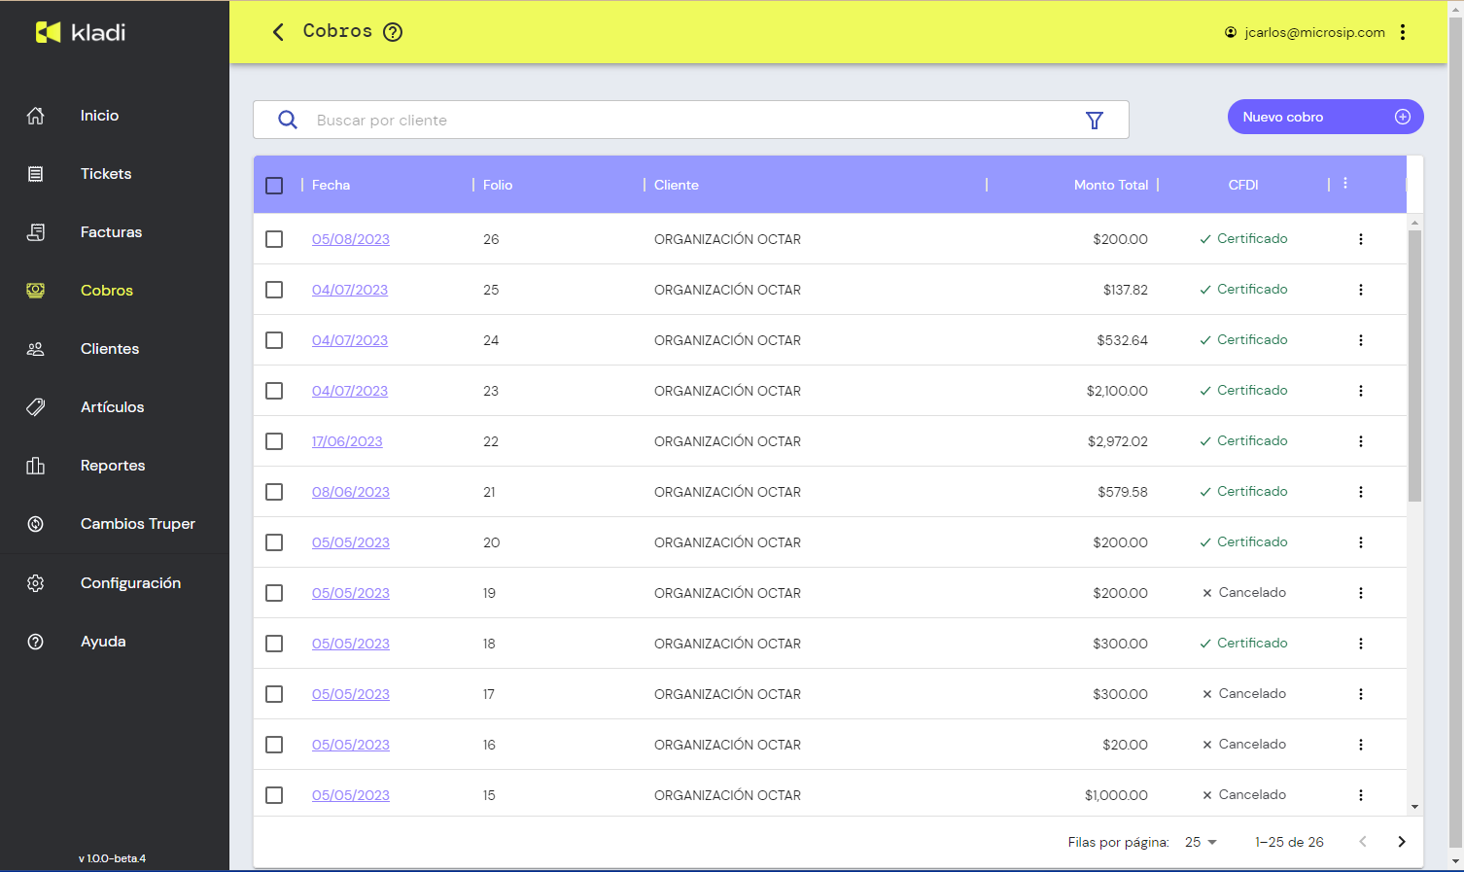Open the user account three-dot menu
The height and width of the screenshot is (872, 1464).
click(1403, 32)
